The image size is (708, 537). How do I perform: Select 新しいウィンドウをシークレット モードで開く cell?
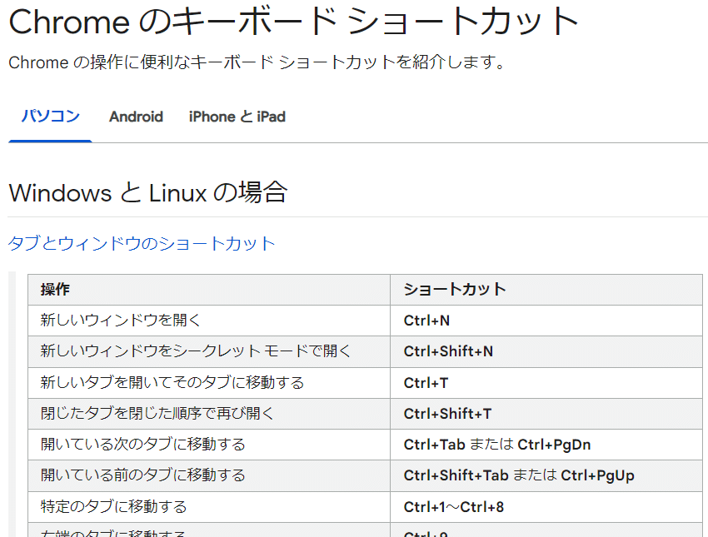[209, 351]
